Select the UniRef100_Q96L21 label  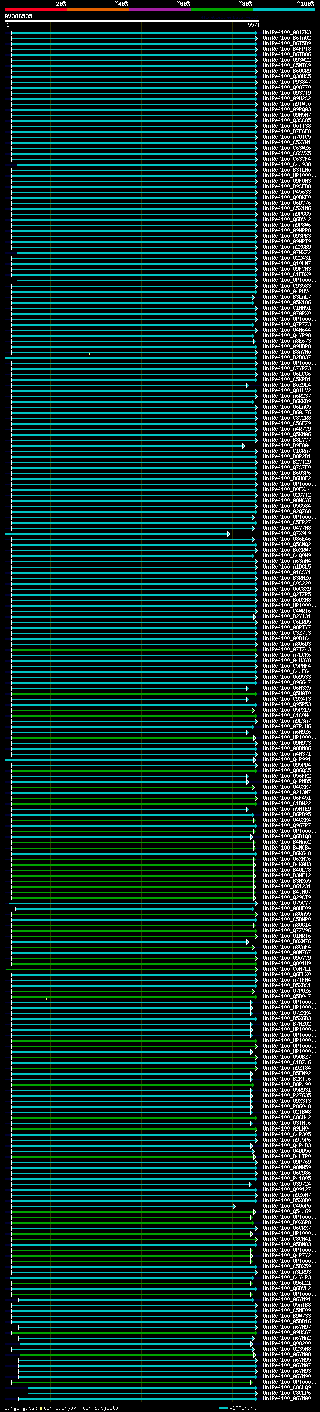click(287, 1283)
